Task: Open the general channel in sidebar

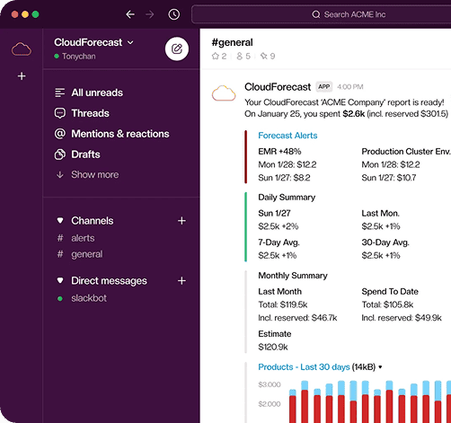Action: 87,254
